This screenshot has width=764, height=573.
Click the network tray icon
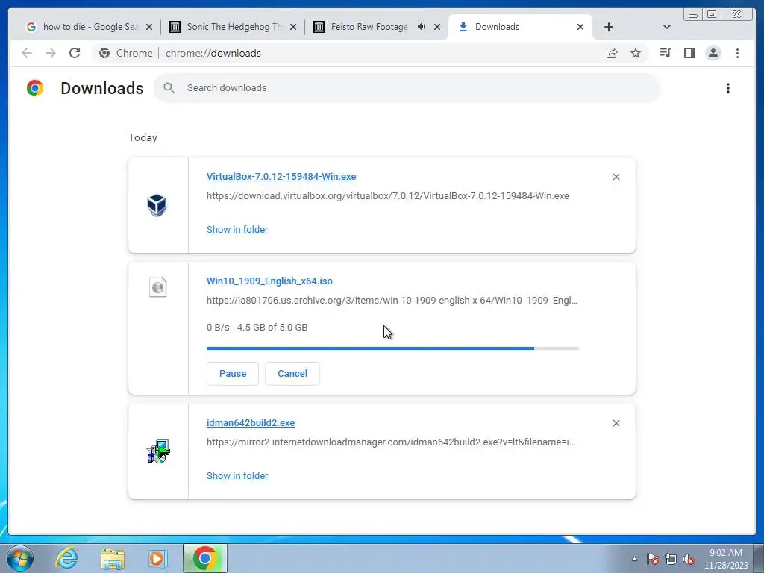point(671,559)
